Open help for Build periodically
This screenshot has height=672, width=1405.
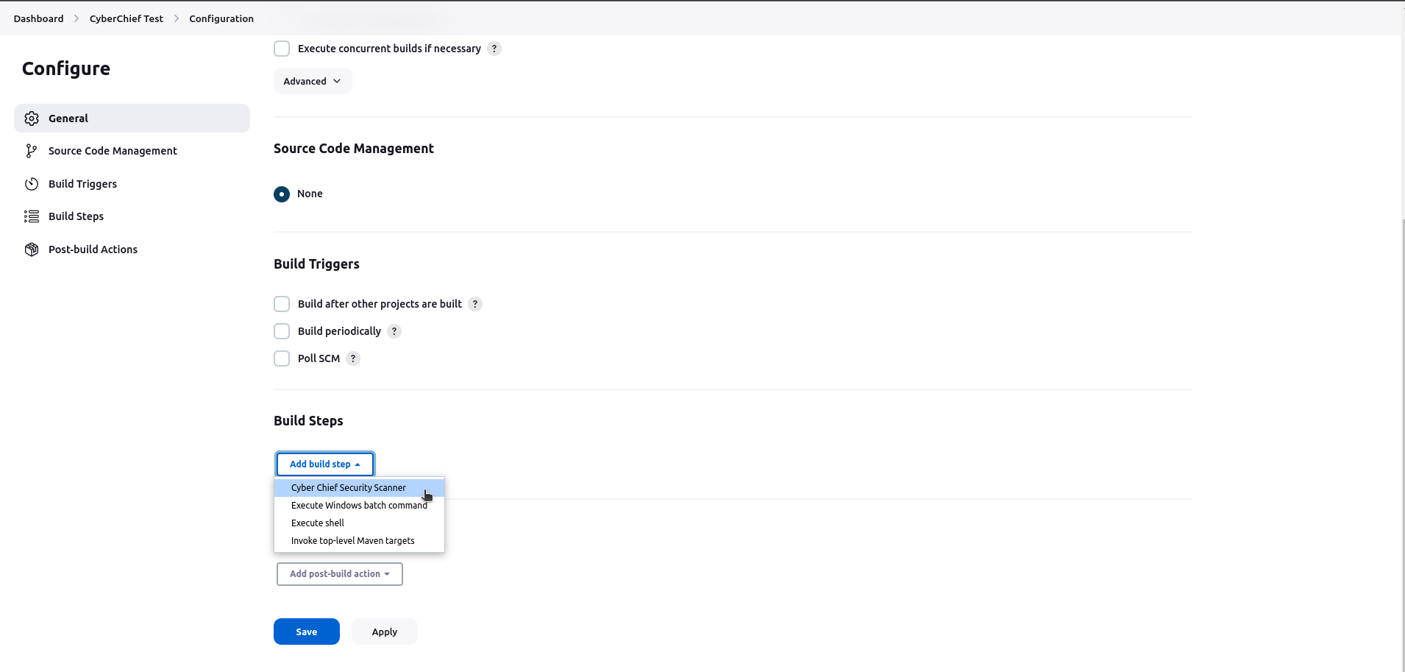394,331
